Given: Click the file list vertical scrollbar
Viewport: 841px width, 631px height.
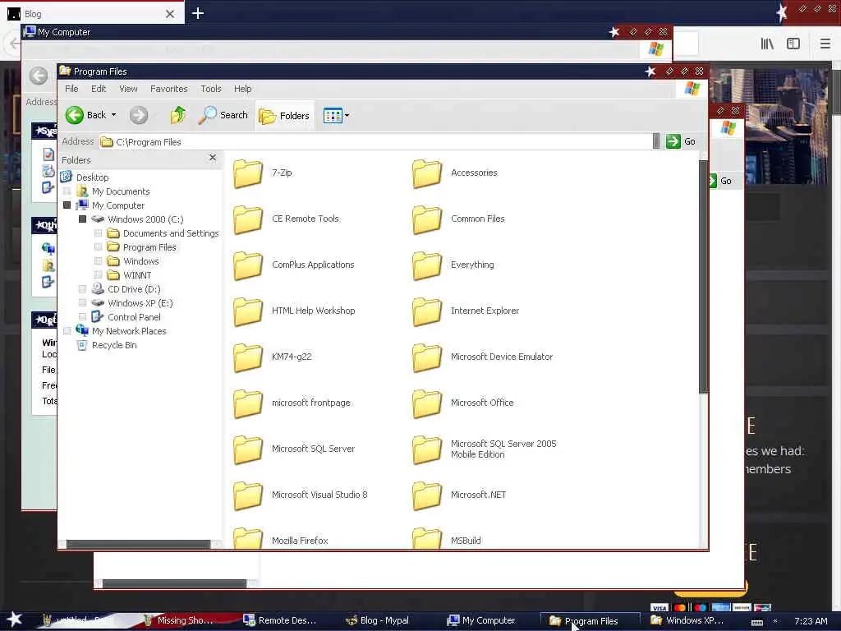Looking at the screenshot, I should click(x=703, y=276).
